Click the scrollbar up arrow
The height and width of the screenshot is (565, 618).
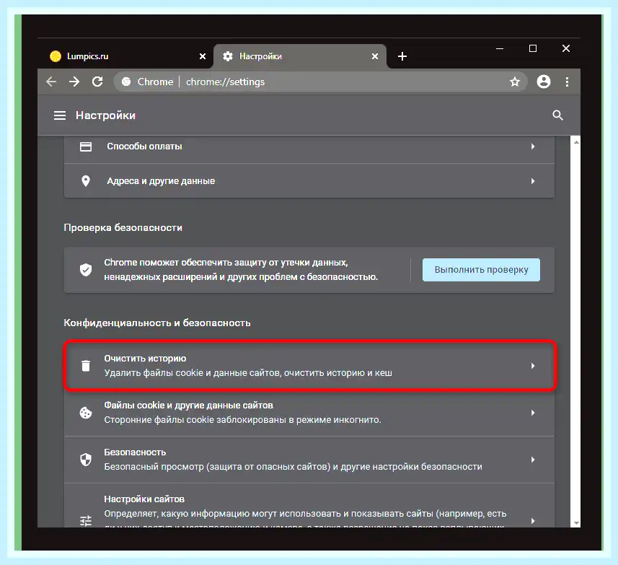(576, 142)
